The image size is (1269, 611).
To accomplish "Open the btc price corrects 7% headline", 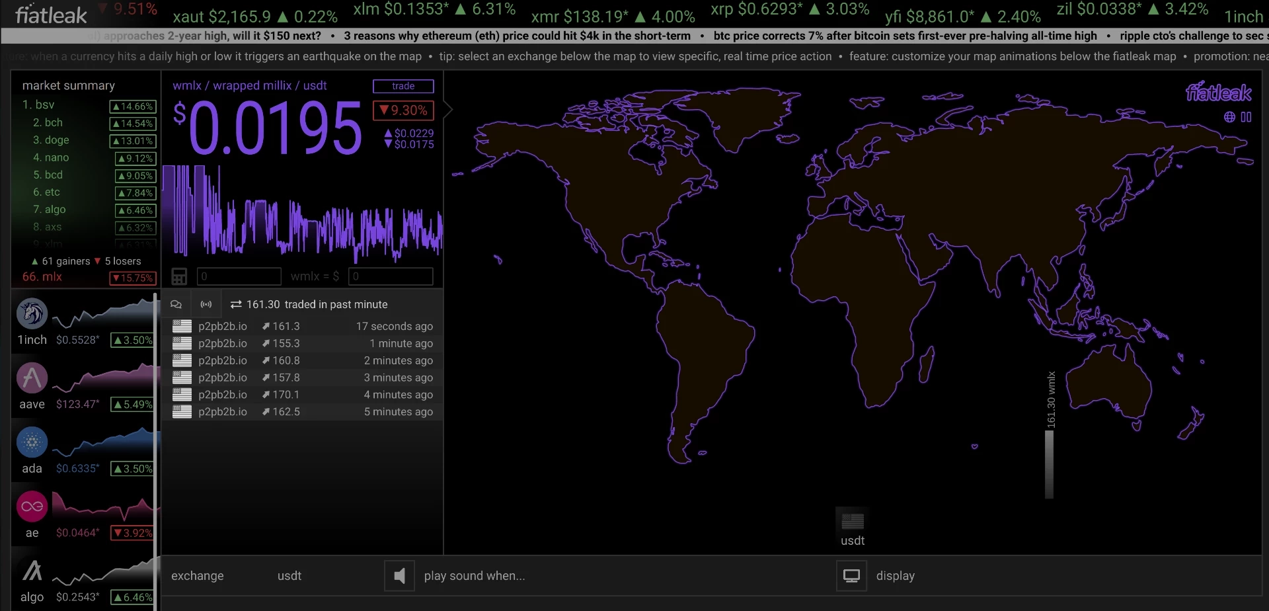I will click(x=905, y=36).
